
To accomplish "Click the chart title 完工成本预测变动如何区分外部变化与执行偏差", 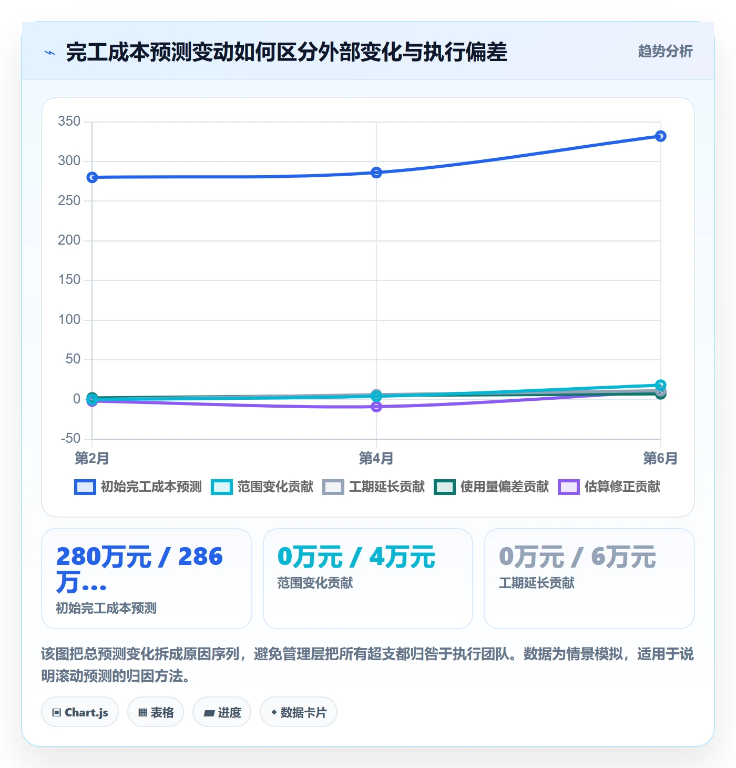I will tap(287, 52).
